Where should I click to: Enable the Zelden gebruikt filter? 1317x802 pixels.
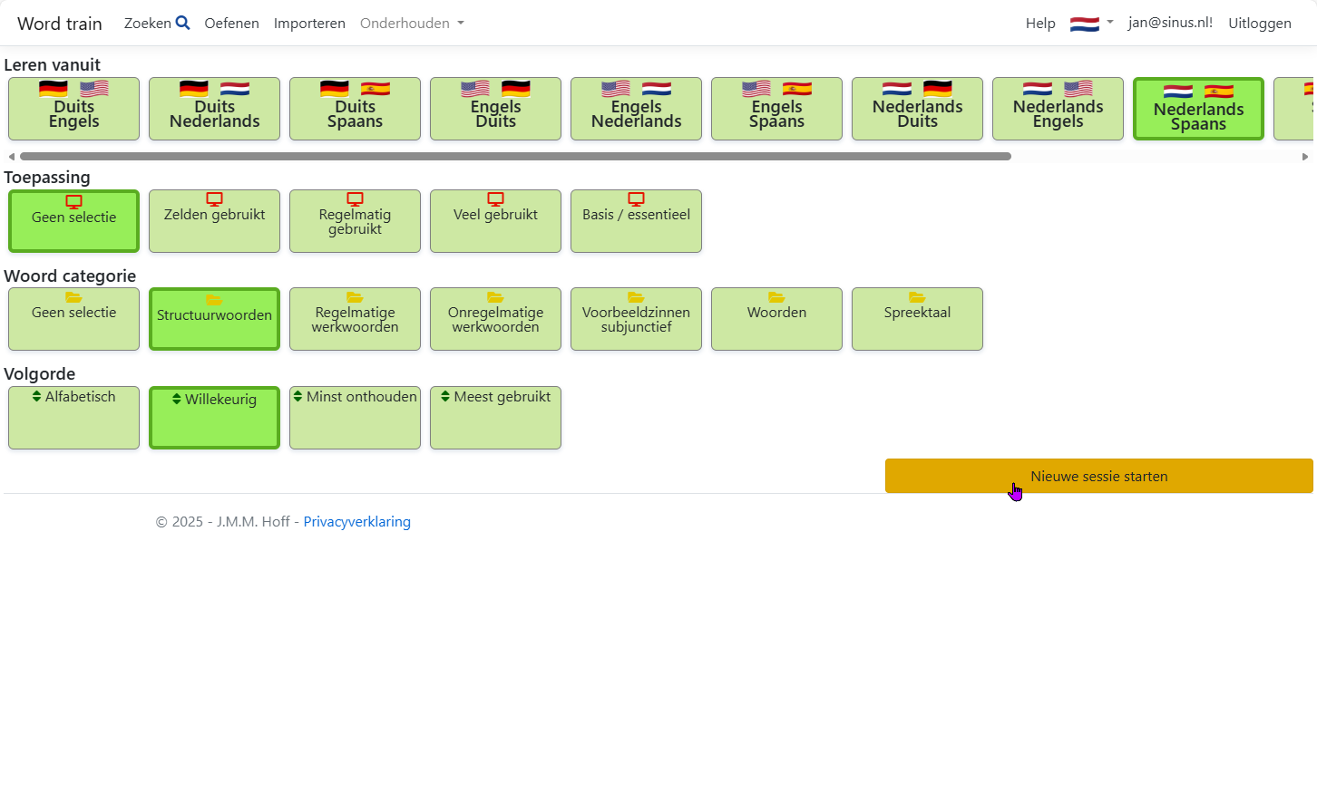214,221
